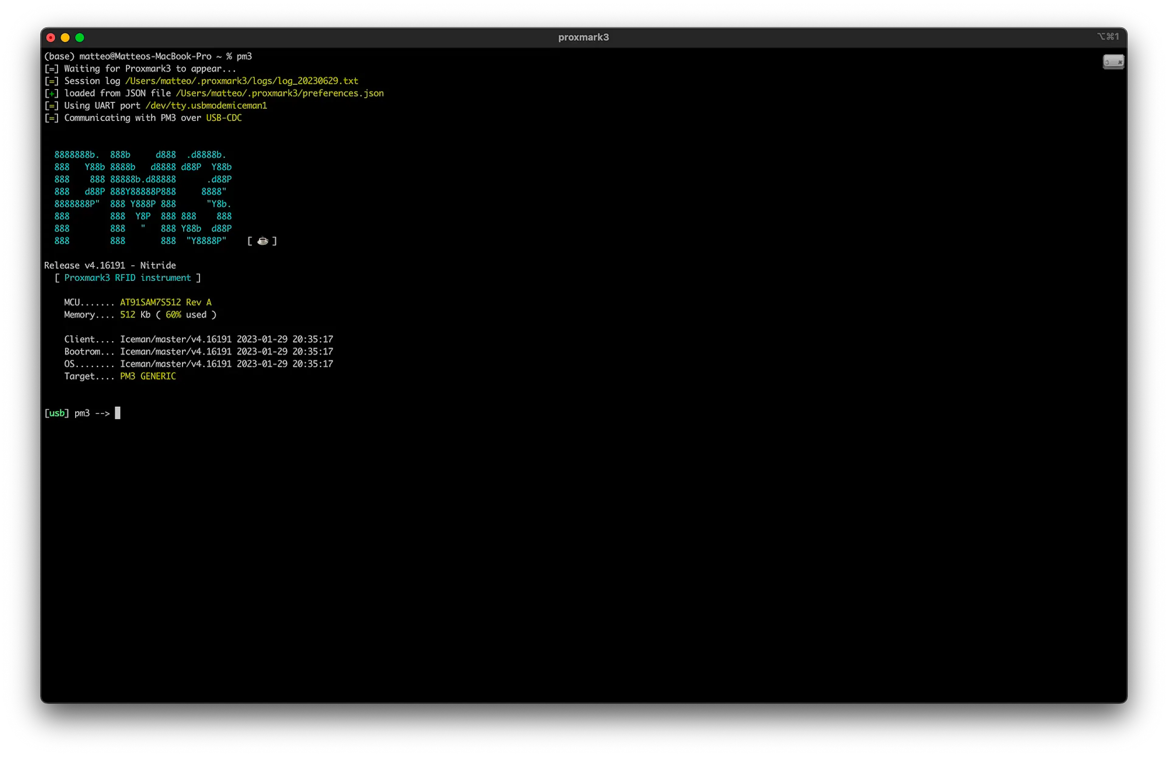Viewport: 1168px width, 757px height.
Task: Click the shell prompt line with 'pm3' command
Action: [148, 57]
